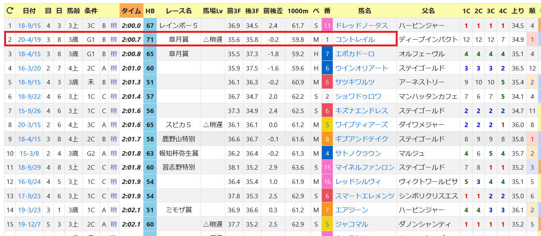The image size is (541, 236).
Task: Open horse link ウインオリアート
Action: pos(361,68)
